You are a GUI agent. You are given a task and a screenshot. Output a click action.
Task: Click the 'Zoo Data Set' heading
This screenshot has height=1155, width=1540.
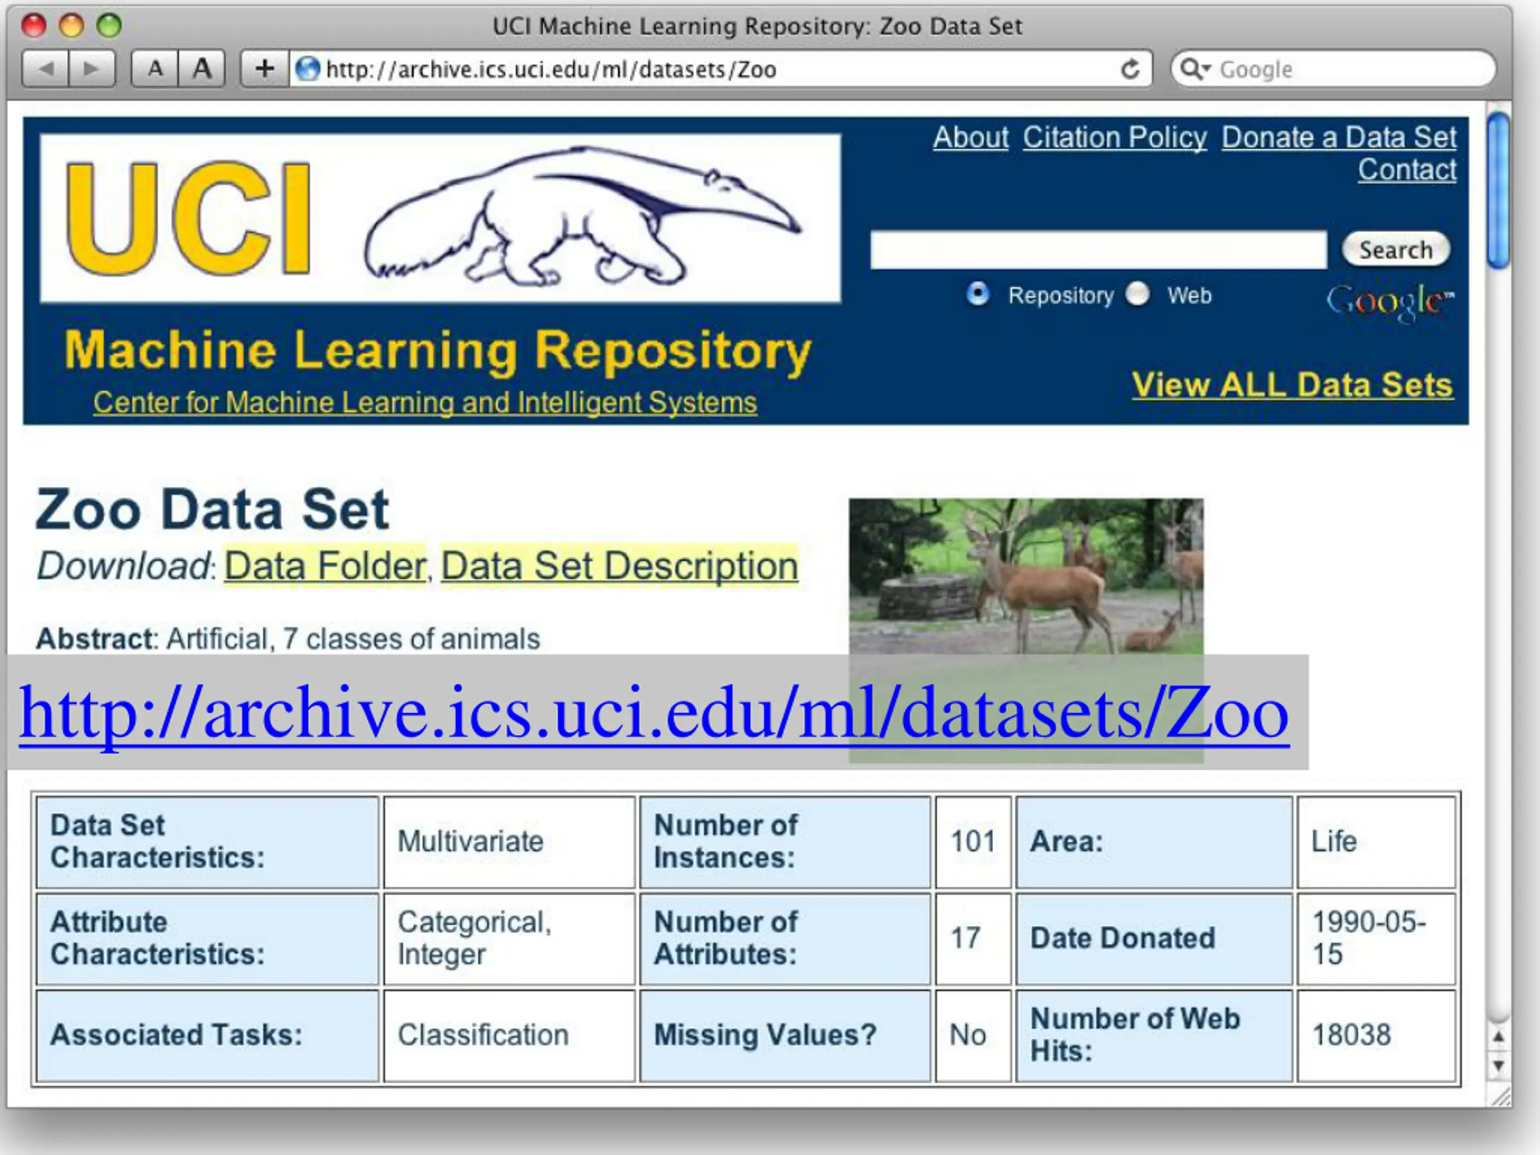pyautogui.click(x=212, y=510)
